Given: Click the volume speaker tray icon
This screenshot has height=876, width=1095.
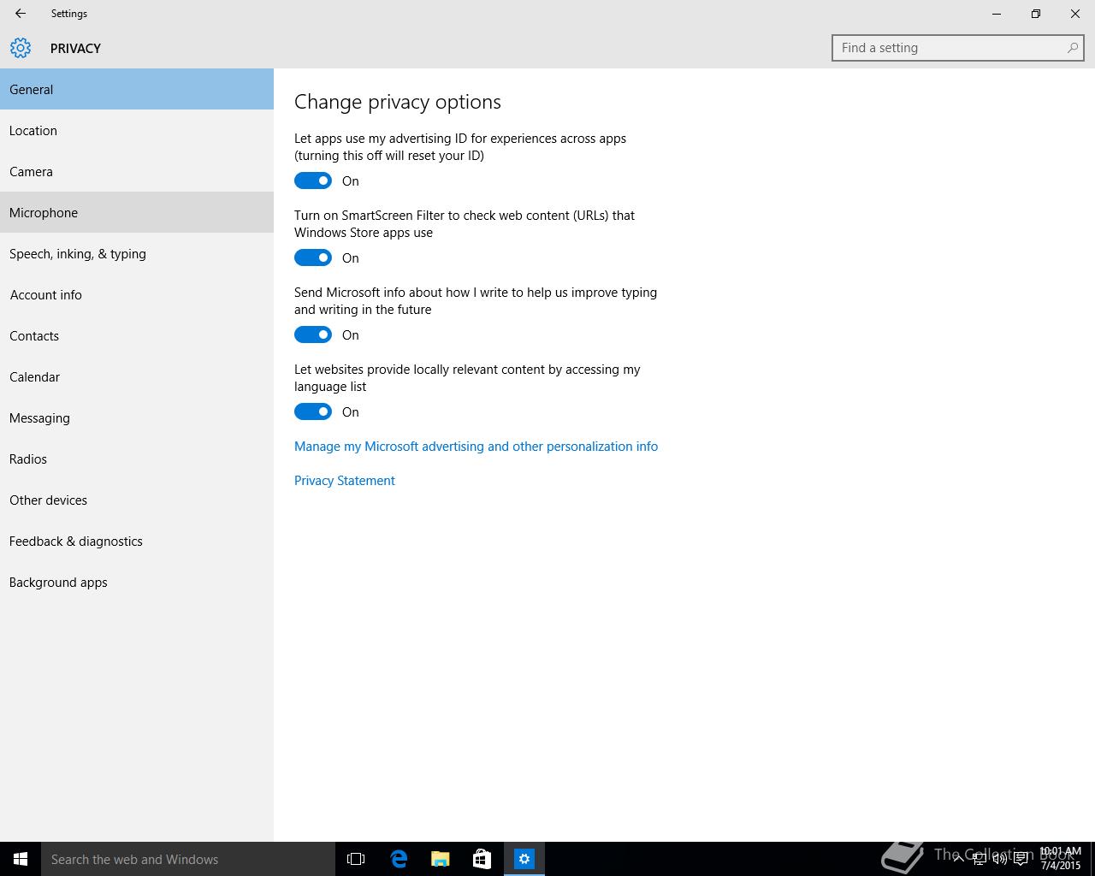Looking at the screenshot, I should 999,859.
